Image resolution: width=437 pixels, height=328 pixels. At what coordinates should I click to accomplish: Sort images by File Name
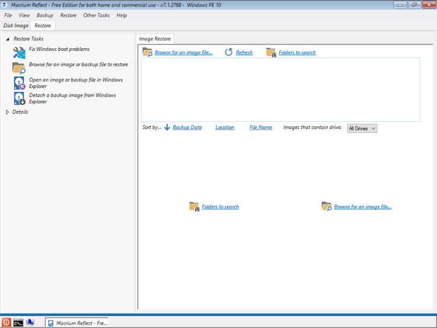(261, 127)
